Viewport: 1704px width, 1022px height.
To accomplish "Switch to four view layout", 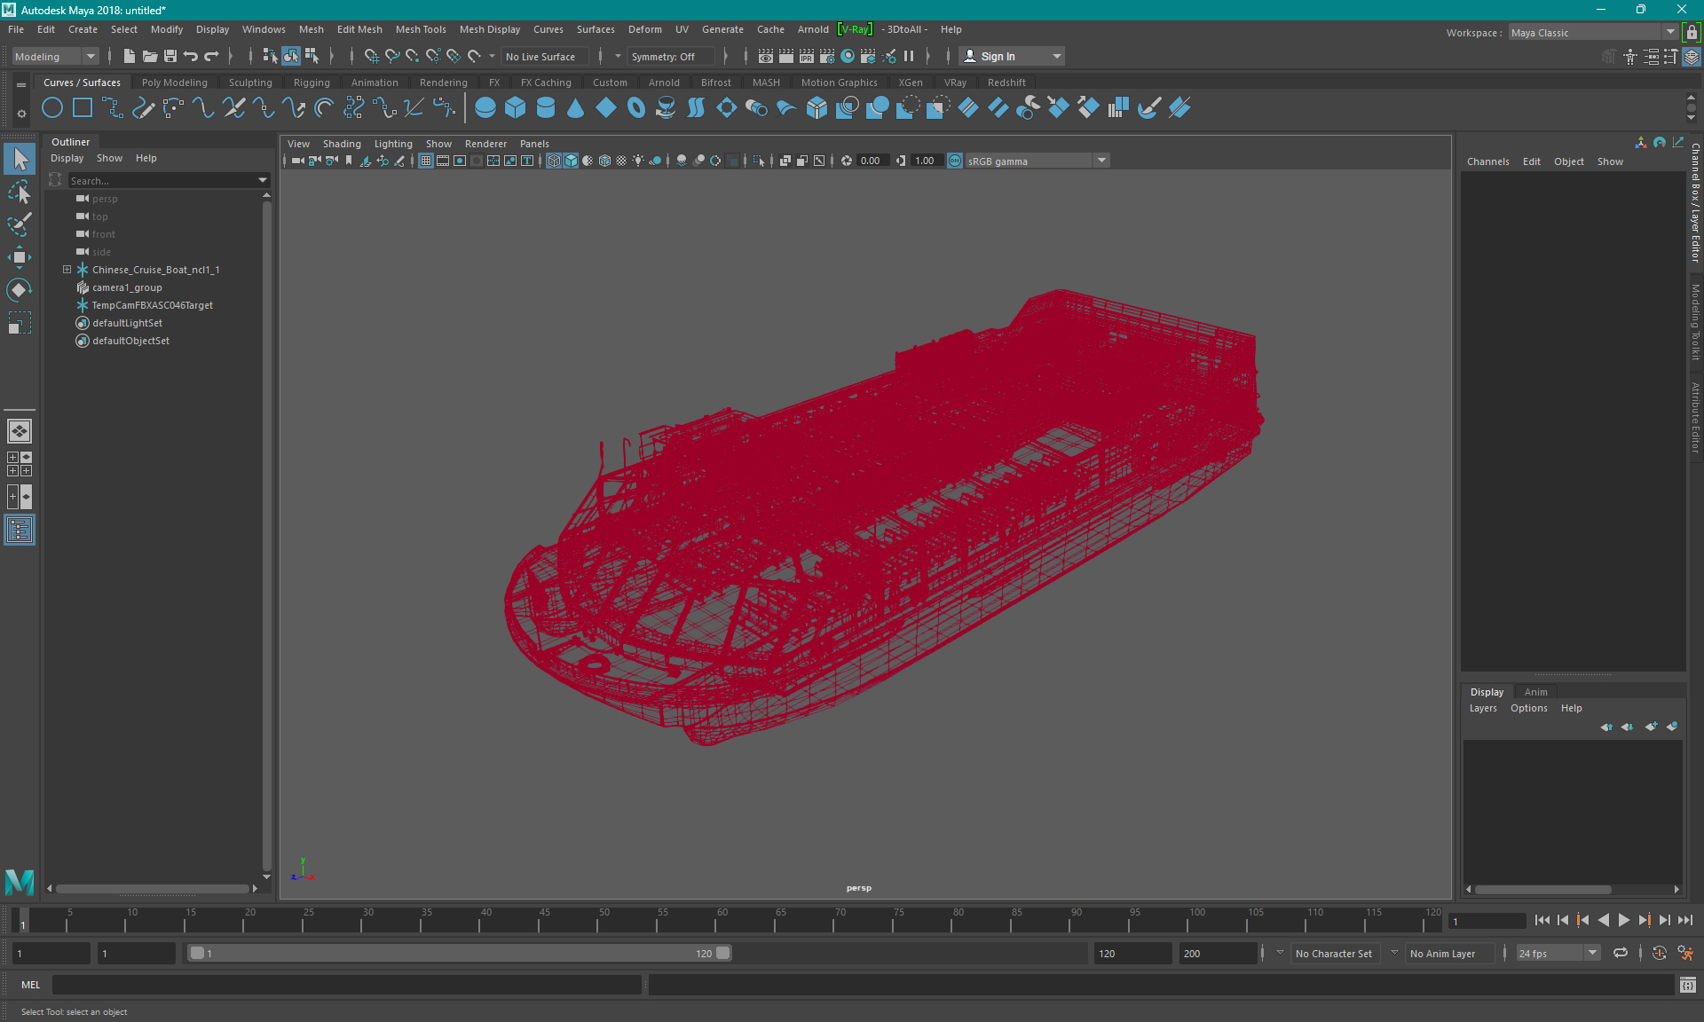I will tap(20, 464).
